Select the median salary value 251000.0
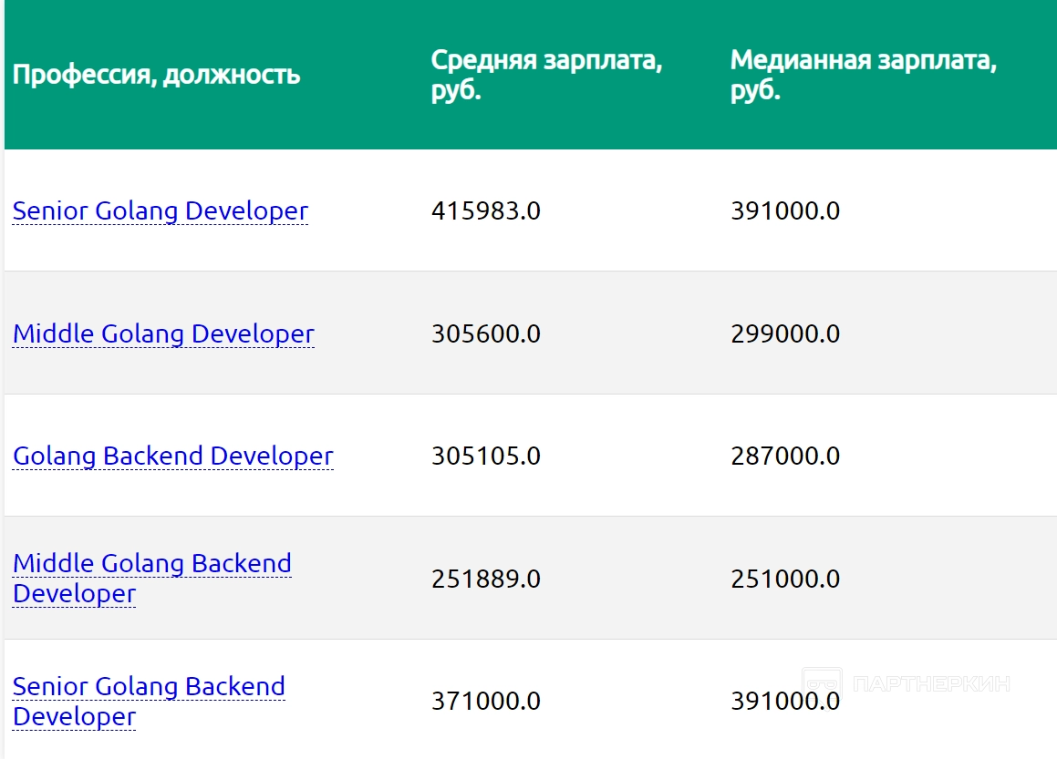This screenshot has width=1057, height=759. [785, 580]
